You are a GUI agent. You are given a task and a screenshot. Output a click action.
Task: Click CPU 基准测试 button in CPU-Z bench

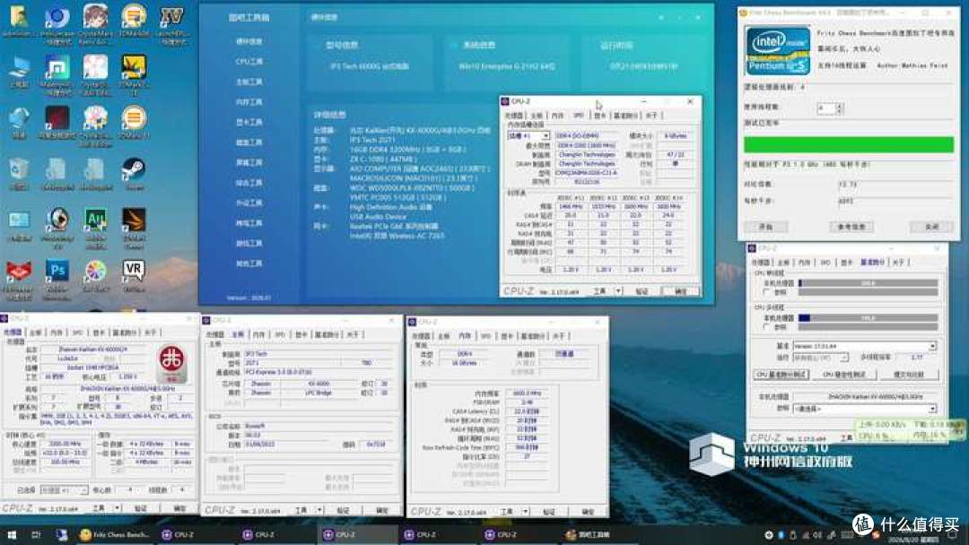point(781,375)
